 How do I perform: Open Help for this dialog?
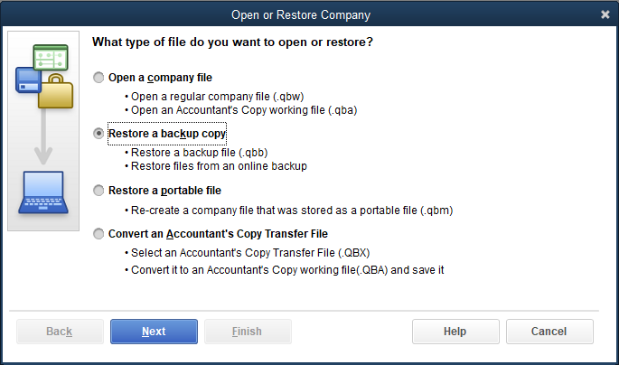point(455,332)
